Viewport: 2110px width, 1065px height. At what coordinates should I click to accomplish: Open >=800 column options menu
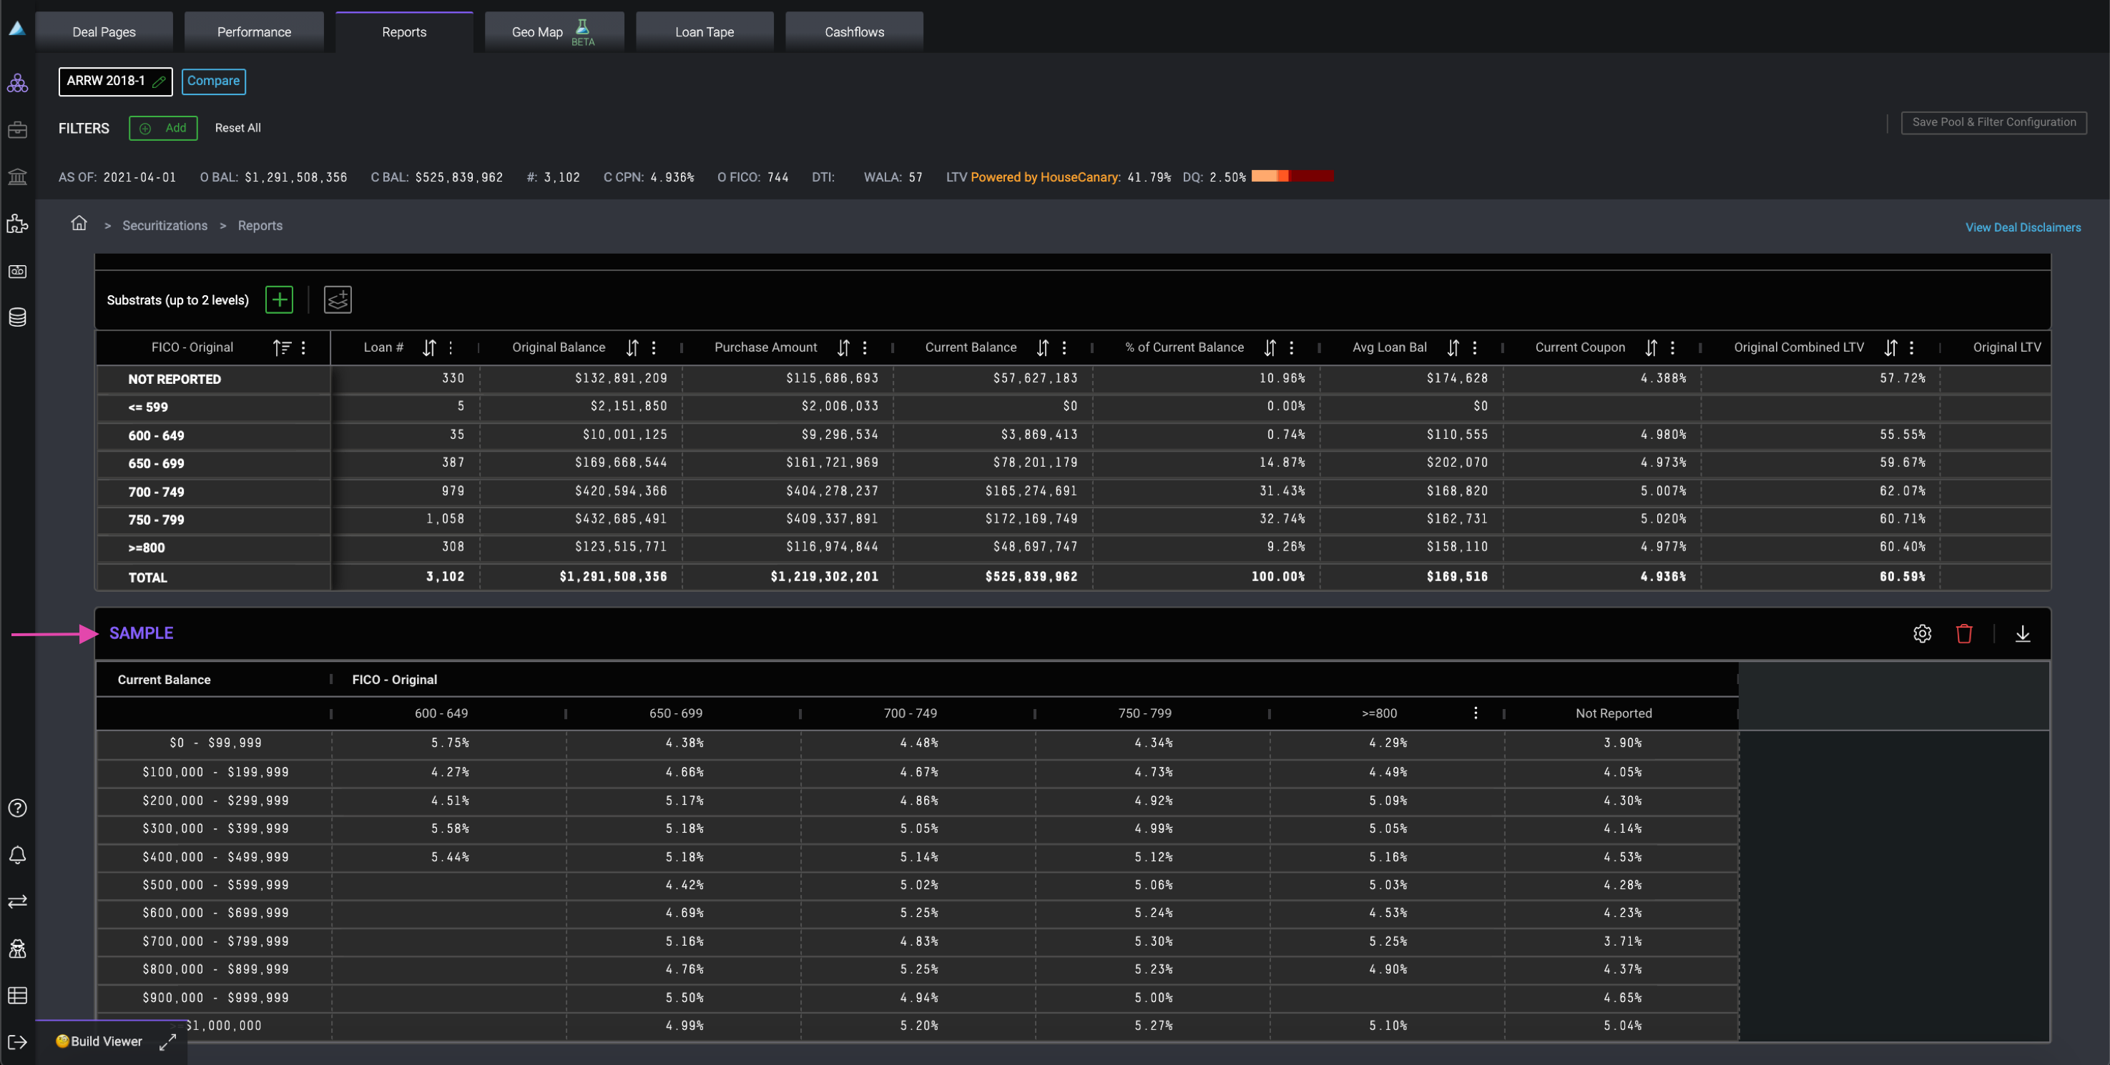[1475, 713]
